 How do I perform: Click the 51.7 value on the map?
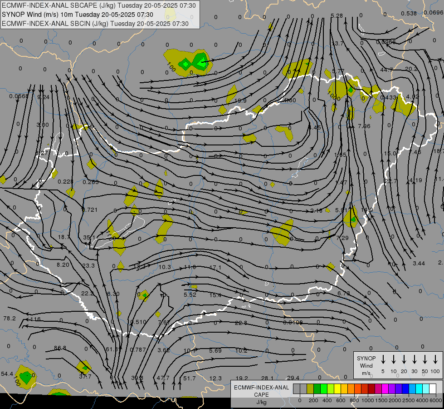coord(190,379)
